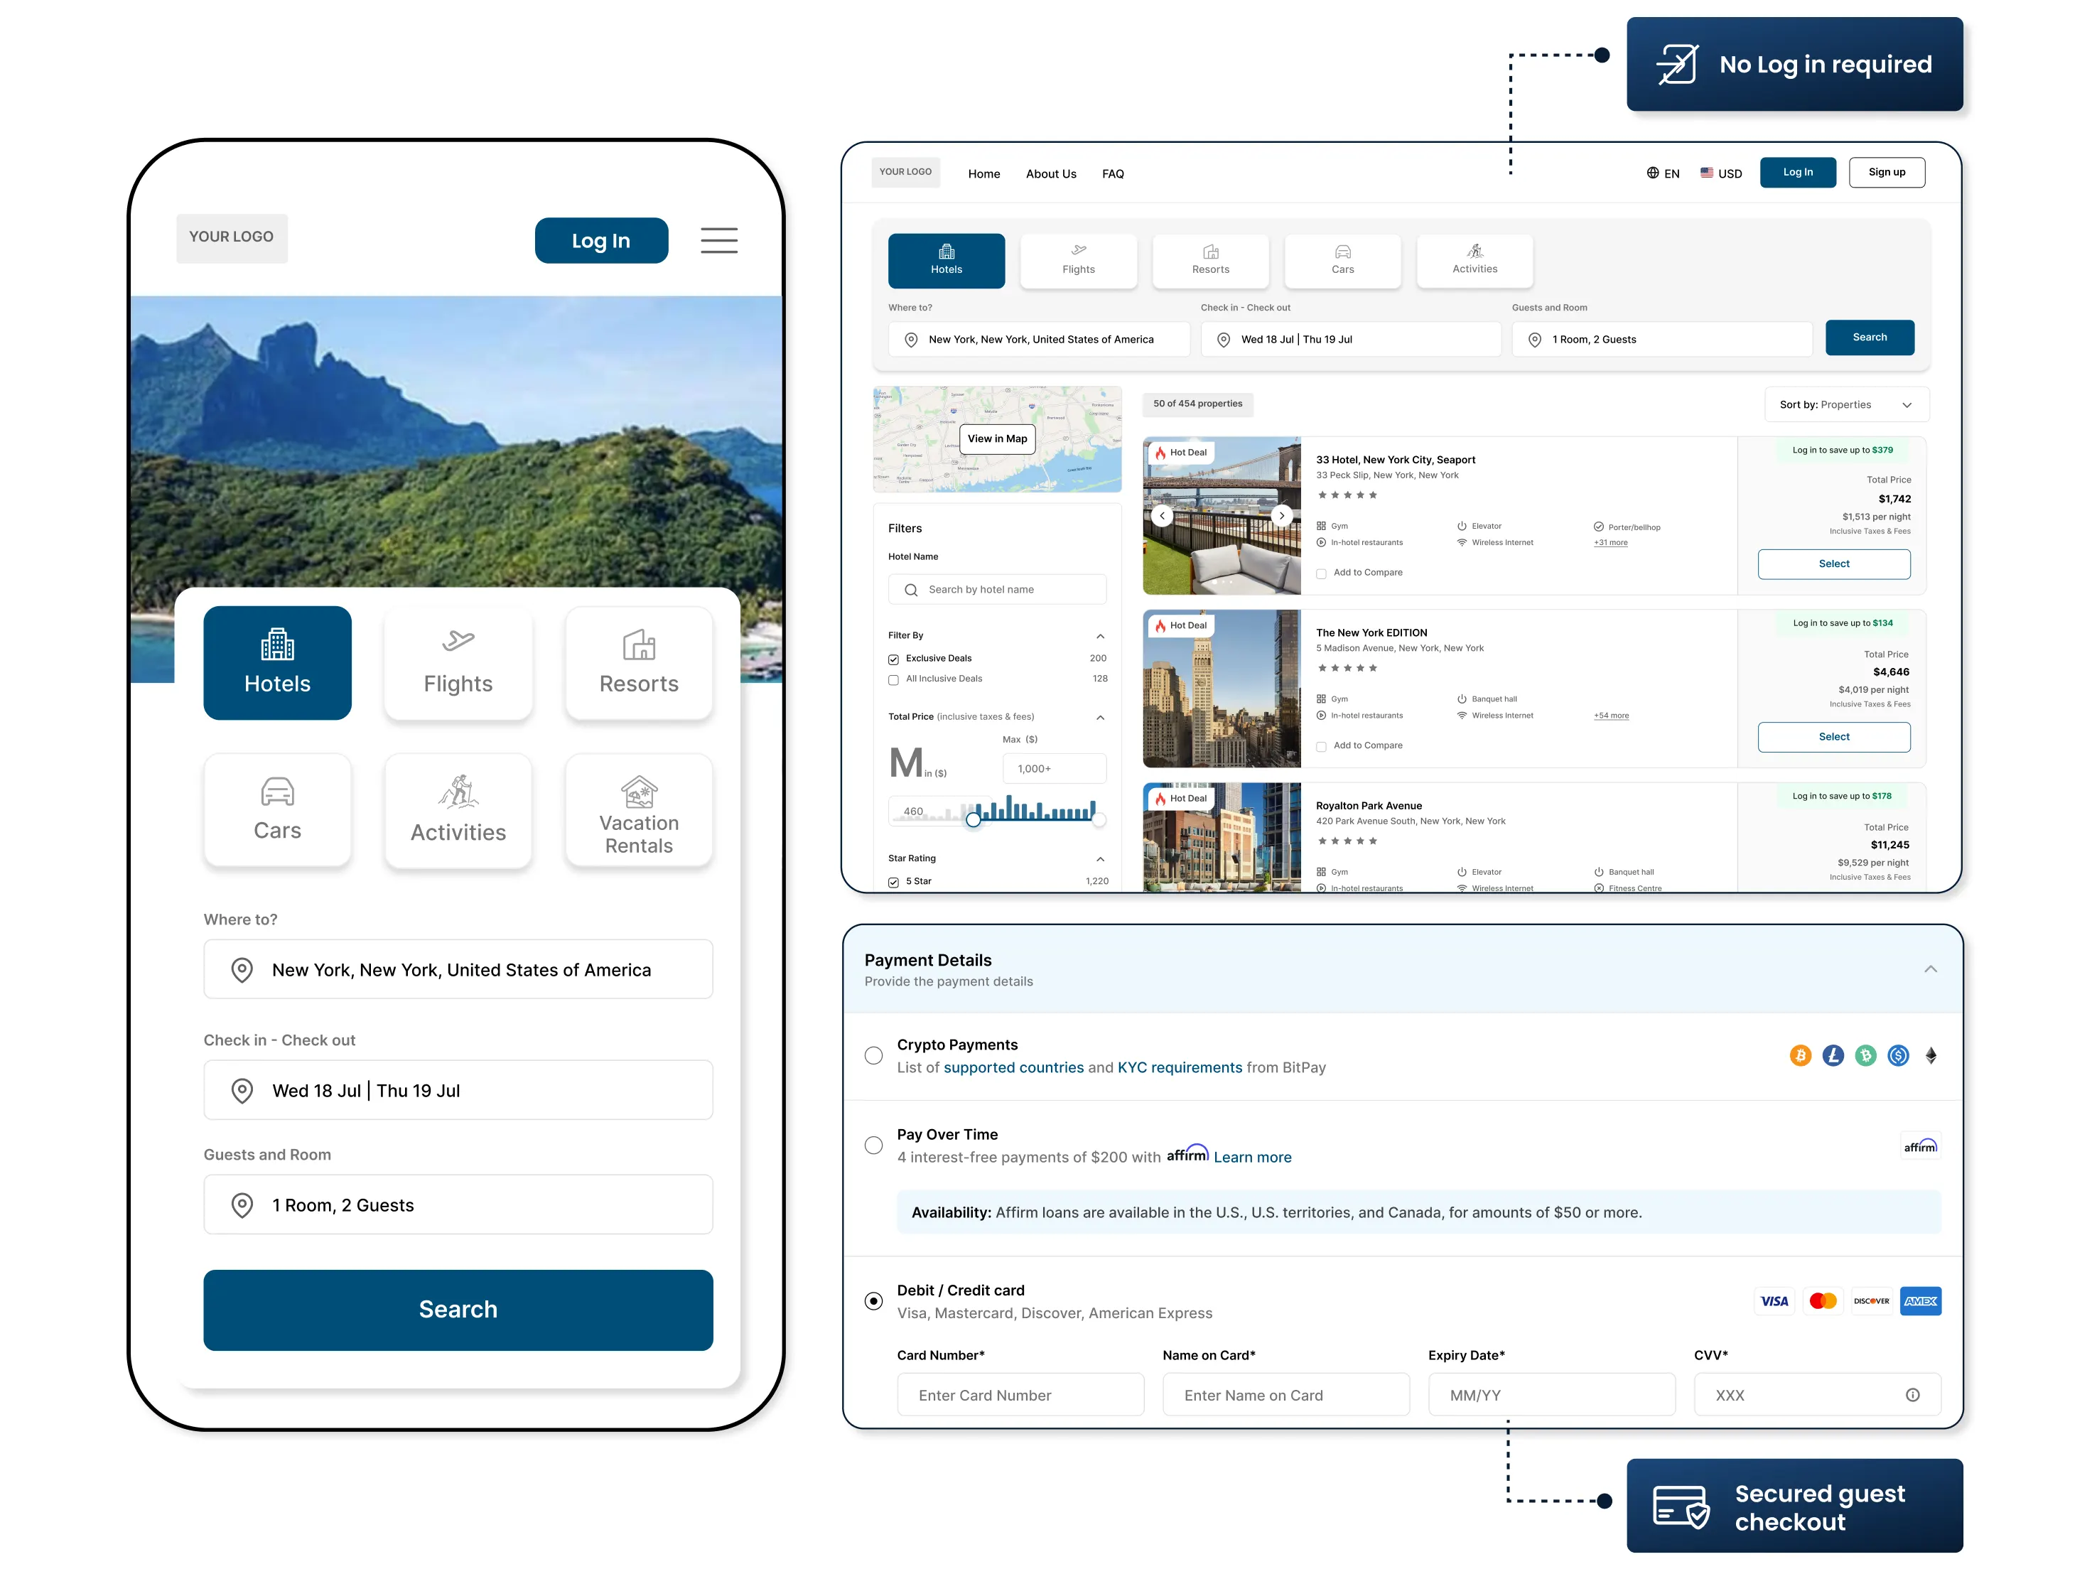The image size is (2092, 1569).
Task: Toggle the 5 Star rating checkbox
Action: [x=894, y=883]
